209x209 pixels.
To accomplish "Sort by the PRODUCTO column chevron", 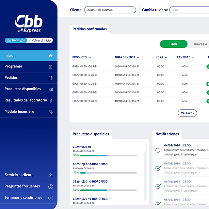I will [x=90, y=57].
